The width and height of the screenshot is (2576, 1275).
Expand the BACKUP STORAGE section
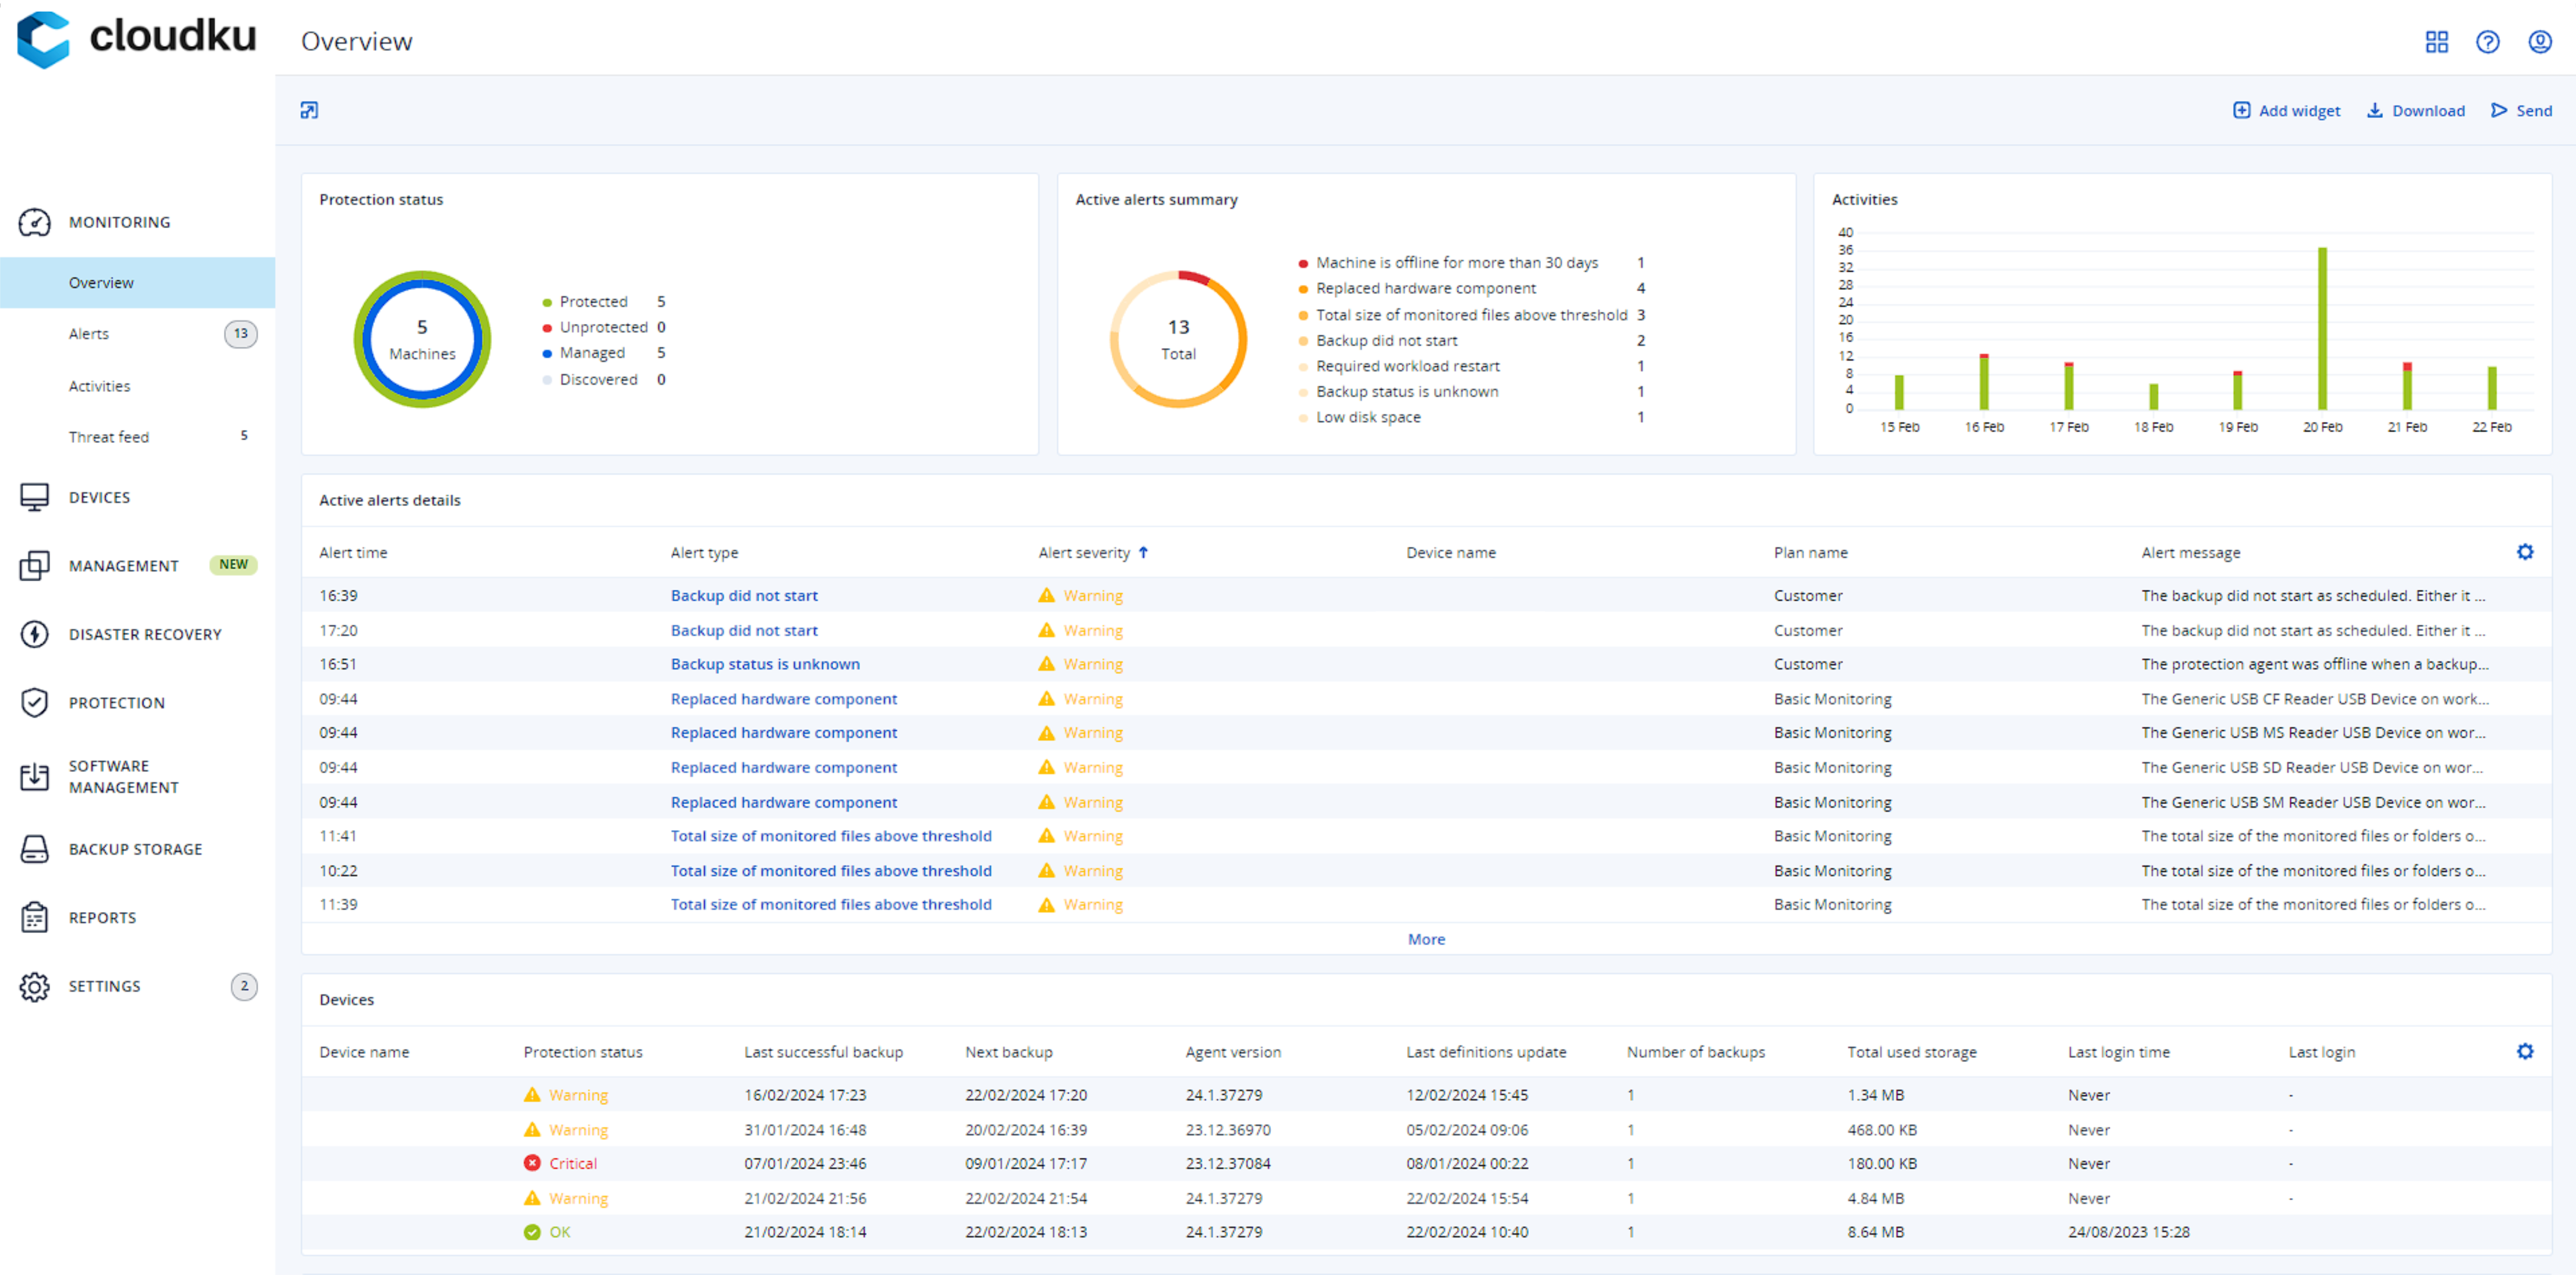tap(135, 849)
